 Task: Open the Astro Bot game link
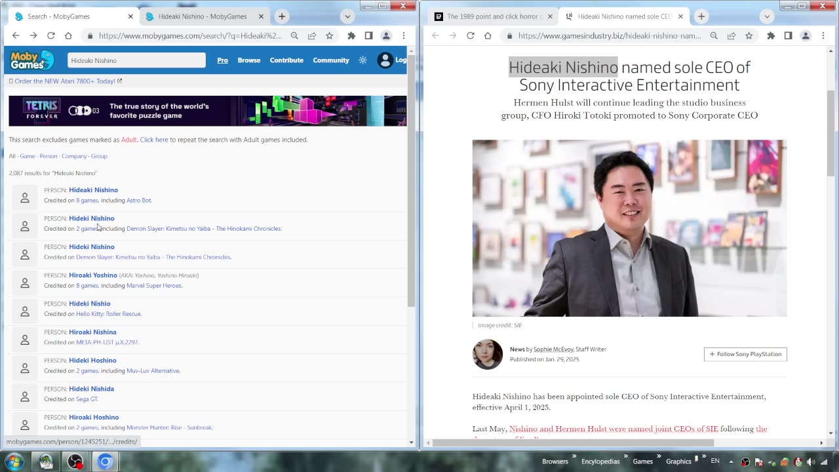139,201
